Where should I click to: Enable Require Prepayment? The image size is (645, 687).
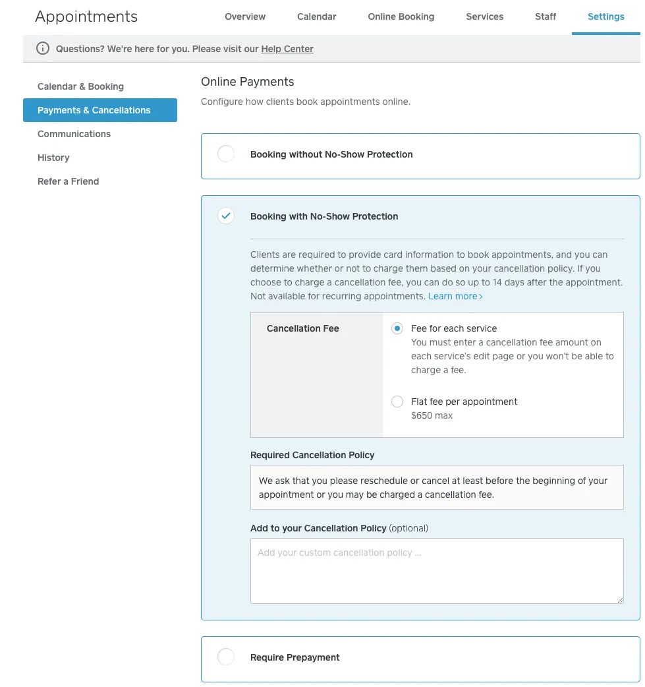coord(226,657)
